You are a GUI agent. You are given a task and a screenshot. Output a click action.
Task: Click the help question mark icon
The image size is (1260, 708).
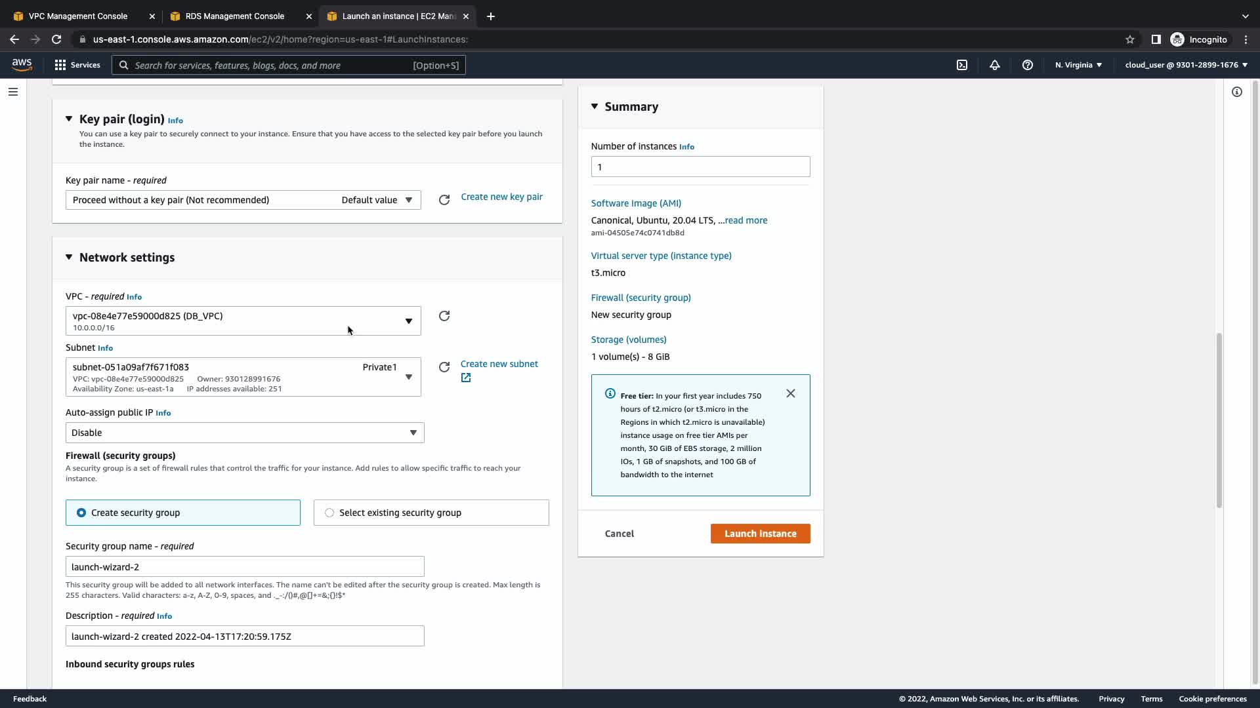[1028, 65]
